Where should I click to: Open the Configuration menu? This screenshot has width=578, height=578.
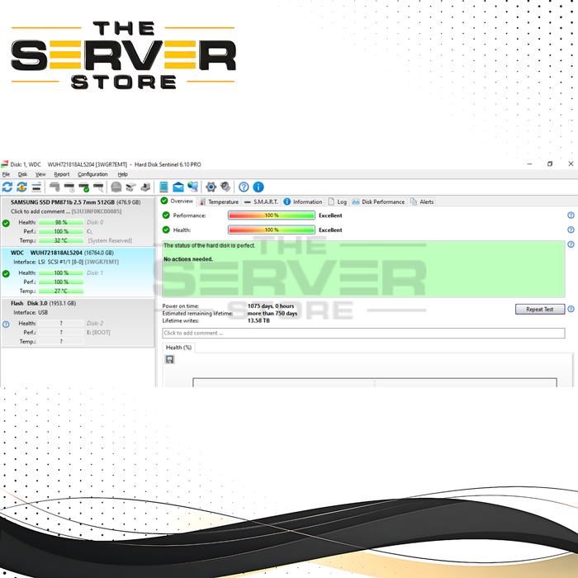[x=92, y=174]
